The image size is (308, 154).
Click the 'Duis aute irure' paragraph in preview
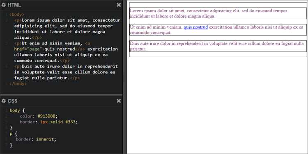pos(218,46)
